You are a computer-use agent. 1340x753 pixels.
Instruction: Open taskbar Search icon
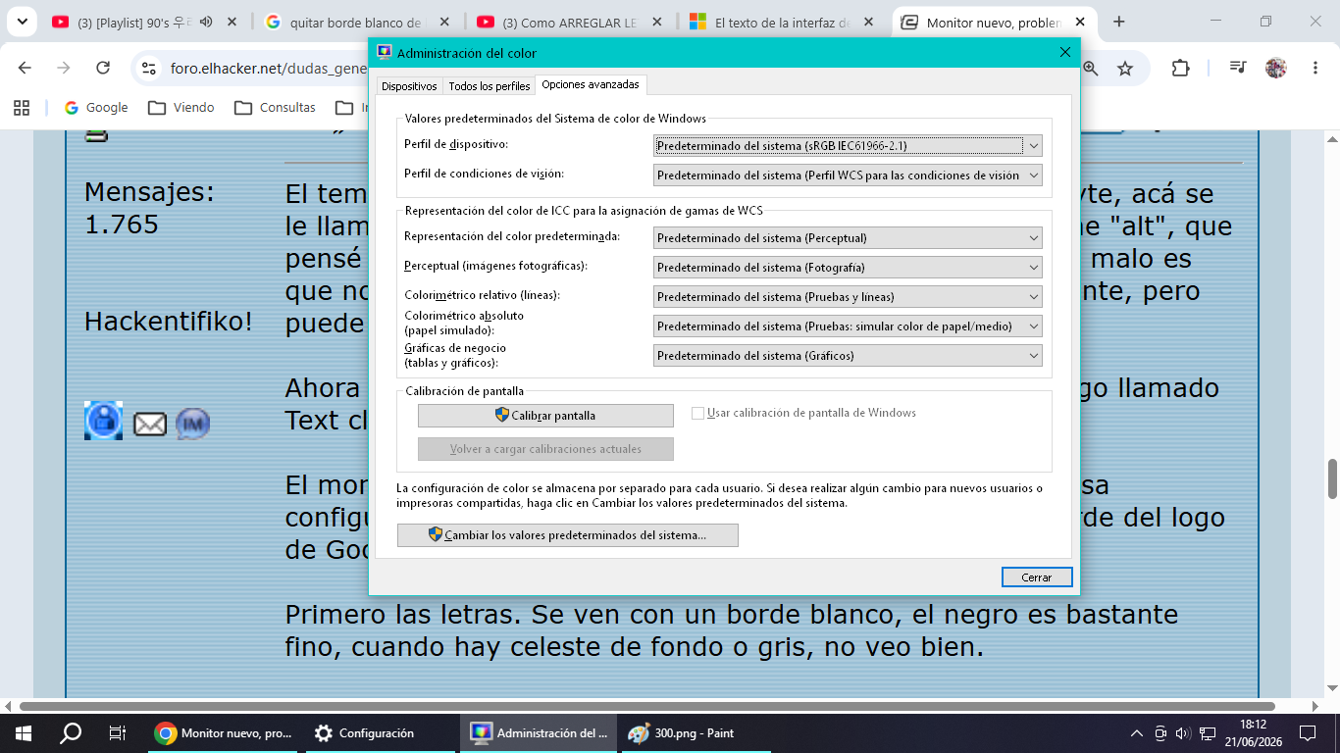pyautogui.click(x=70, y=732)
